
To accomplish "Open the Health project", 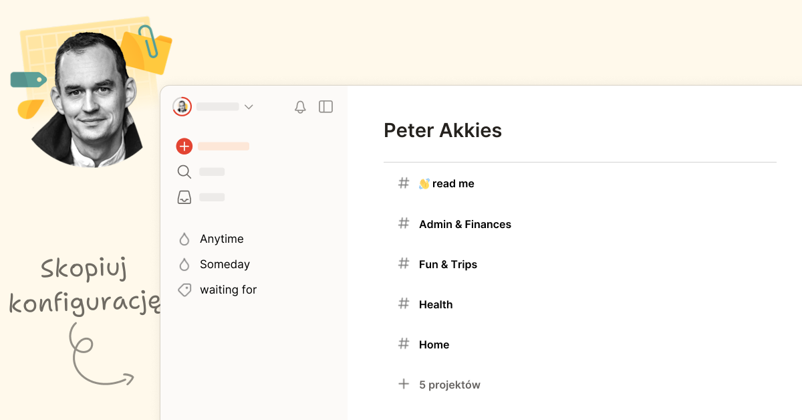I will [x=436, y=304].
